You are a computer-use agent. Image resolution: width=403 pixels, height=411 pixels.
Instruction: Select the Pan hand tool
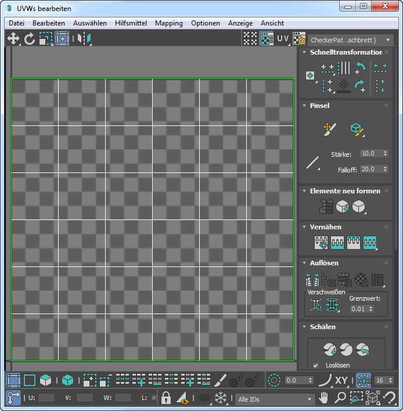[323, 398]
